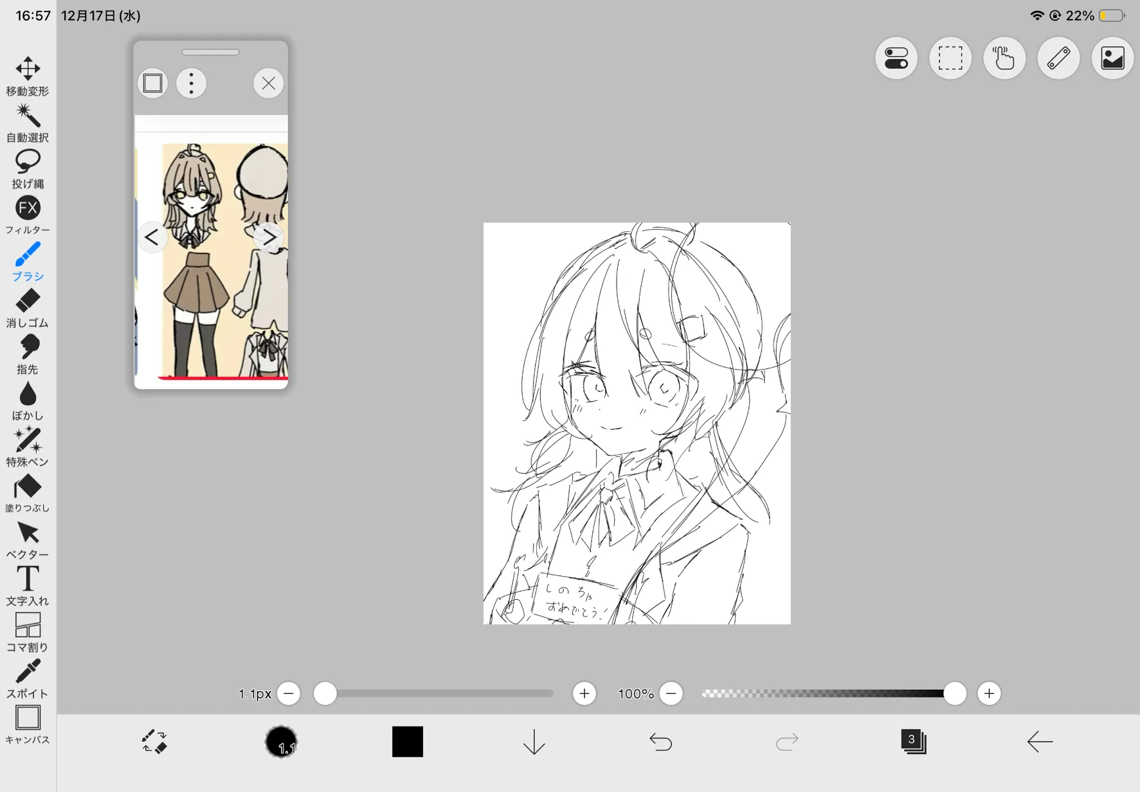Show previous image in reference window
Viewport: 1140px width, 792px height.
point(152,237)
